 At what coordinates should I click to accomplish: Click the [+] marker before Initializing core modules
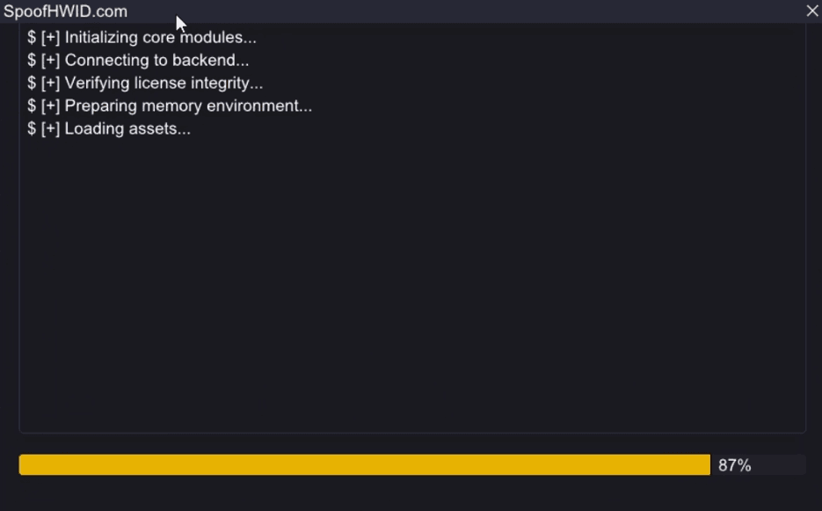coord(50,37)
